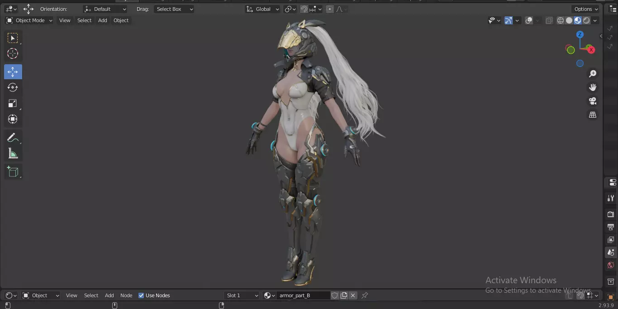Unlink material armor_part_B with X button
This screenshot has height=309, width=618.
(353, 295)
